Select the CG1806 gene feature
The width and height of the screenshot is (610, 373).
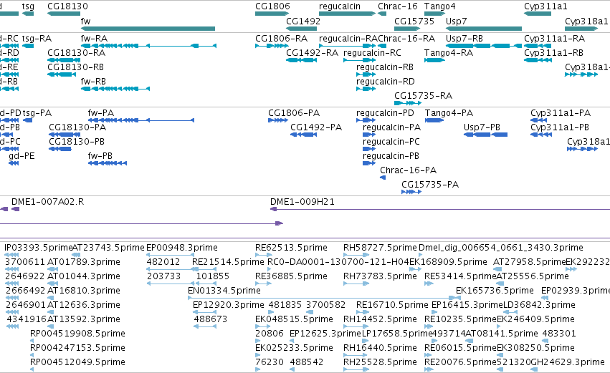272,14
